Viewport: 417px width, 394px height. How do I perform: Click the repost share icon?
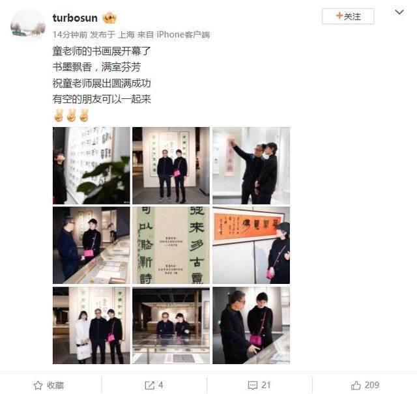pos(149,385)
